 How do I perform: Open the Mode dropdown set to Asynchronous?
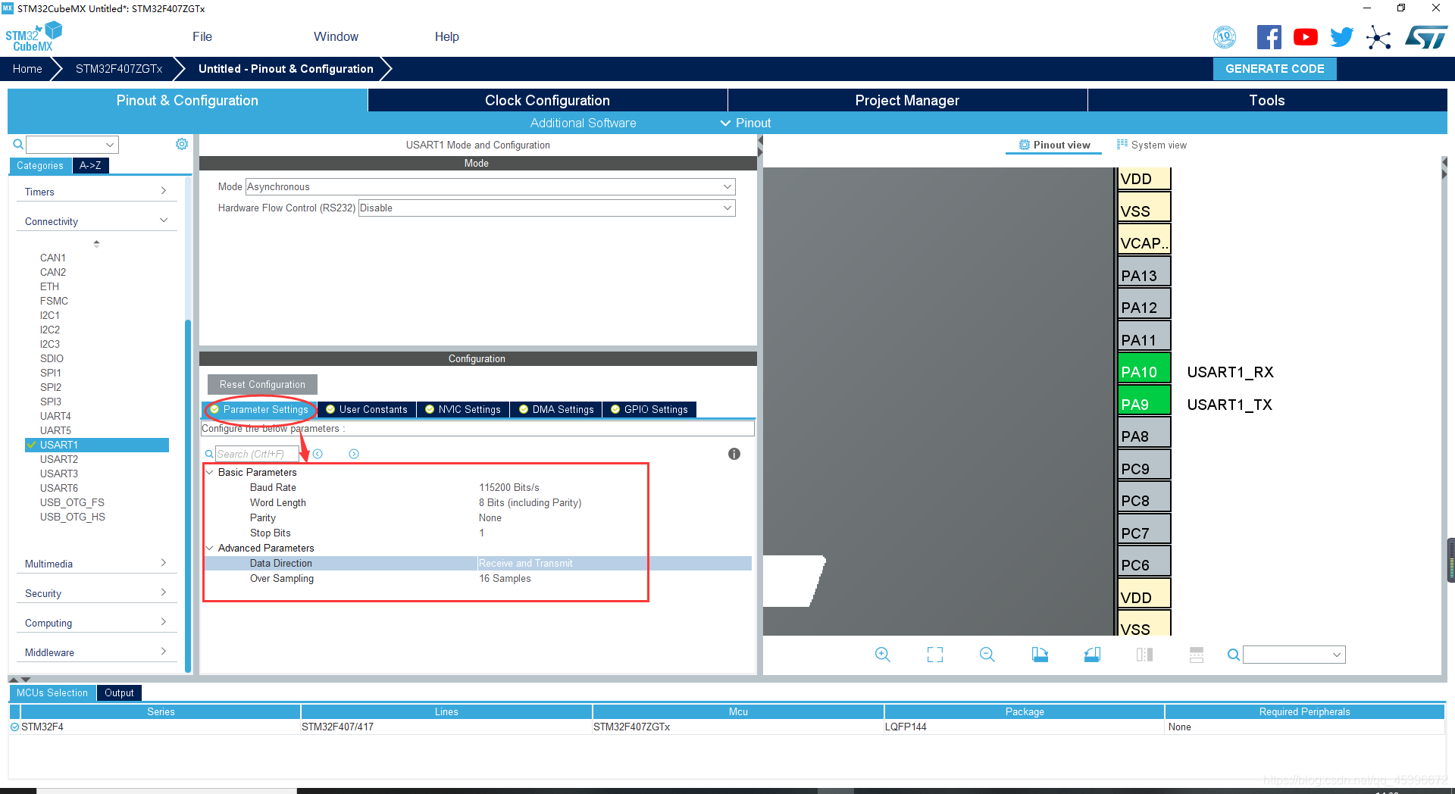490,186
